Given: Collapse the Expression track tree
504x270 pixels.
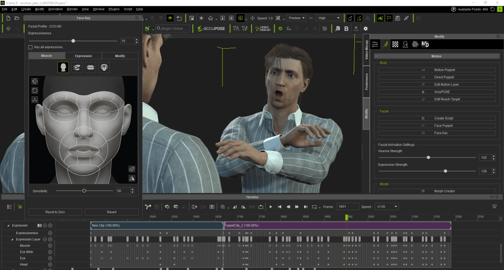Looking at the screenshot, I should (8, 226).
